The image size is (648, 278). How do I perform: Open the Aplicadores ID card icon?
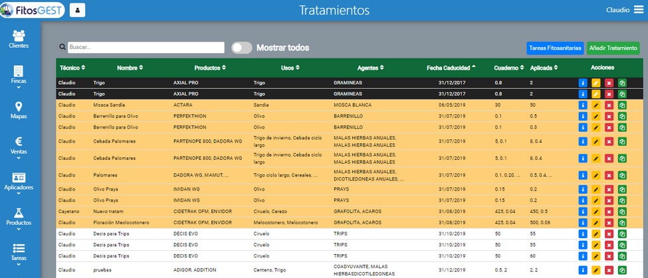19,177
